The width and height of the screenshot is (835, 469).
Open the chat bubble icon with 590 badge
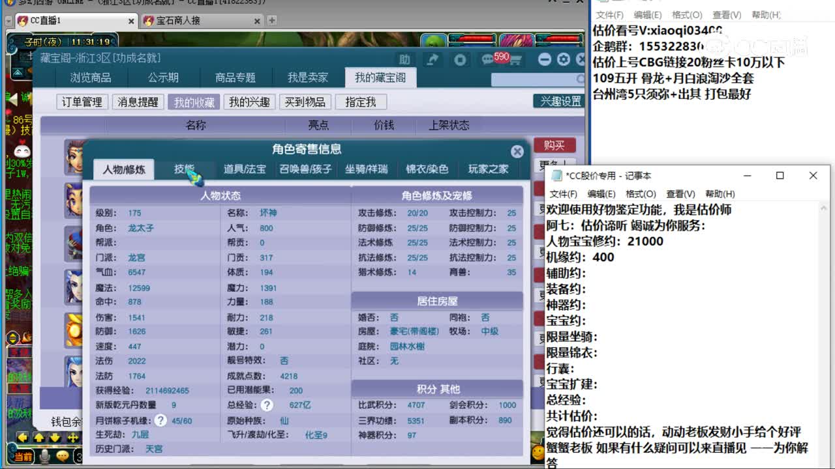488,59
